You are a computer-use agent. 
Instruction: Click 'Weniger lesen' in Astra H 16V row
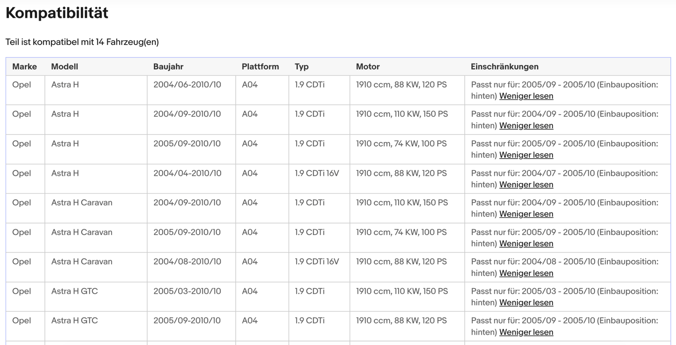click(526, 185)
